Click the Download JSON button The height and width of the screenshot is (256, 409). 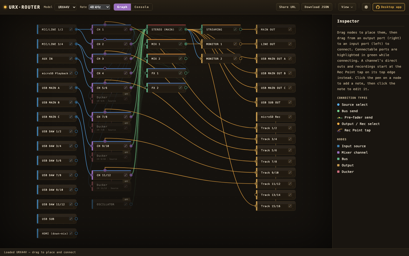pyautogui.click(x=317, y=7)
